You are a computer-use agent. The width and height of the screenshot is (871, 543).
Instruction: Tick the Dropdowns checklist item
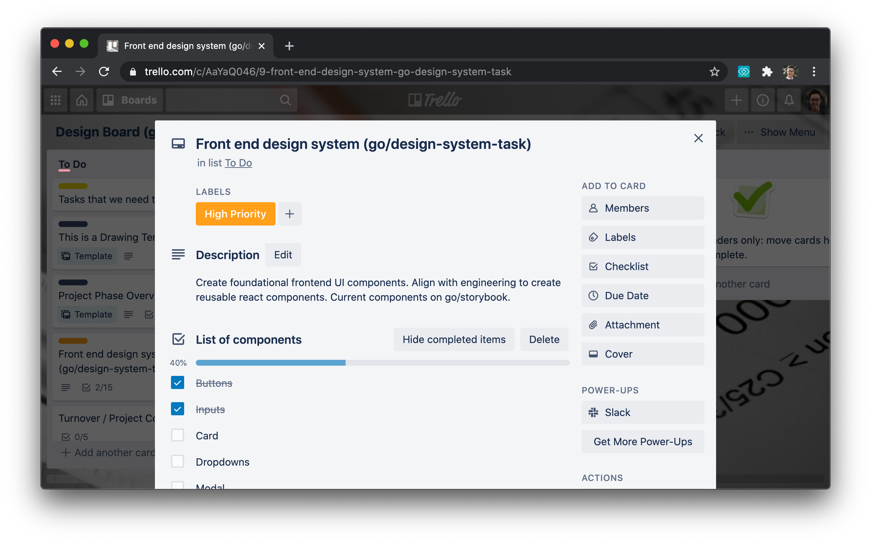[178, 462]
